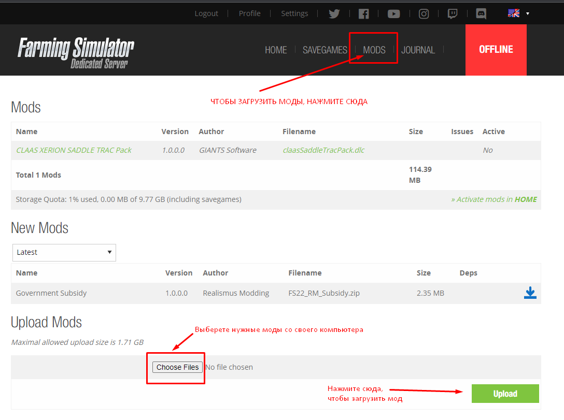This screenshot has height=420, width=564.
Task: Open the Twitch social icon
Action: (x=453, y=14)
